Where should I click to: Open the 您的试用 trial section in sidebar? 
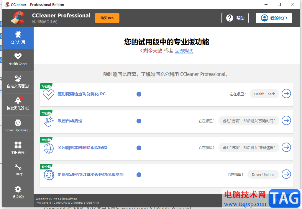pyautogui.click(x=18, y=38)
